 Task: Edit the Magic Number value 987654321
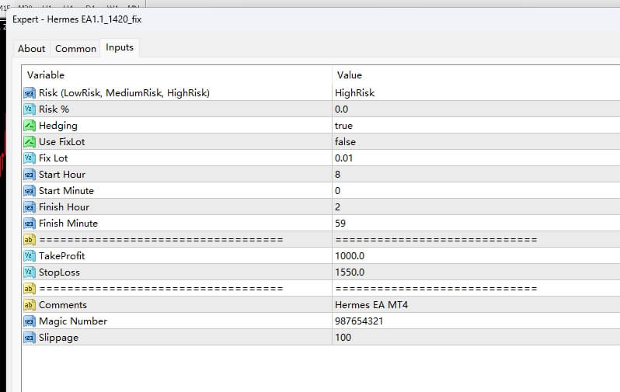coord(476,321)
